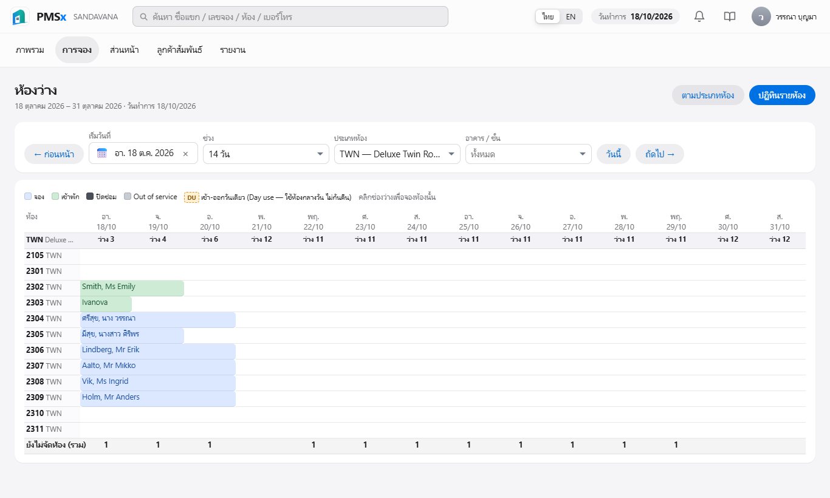The width and height of the screenshot is (830, 498).
Task: Click the Out of service legend swatch
Action: coord(128,197)
